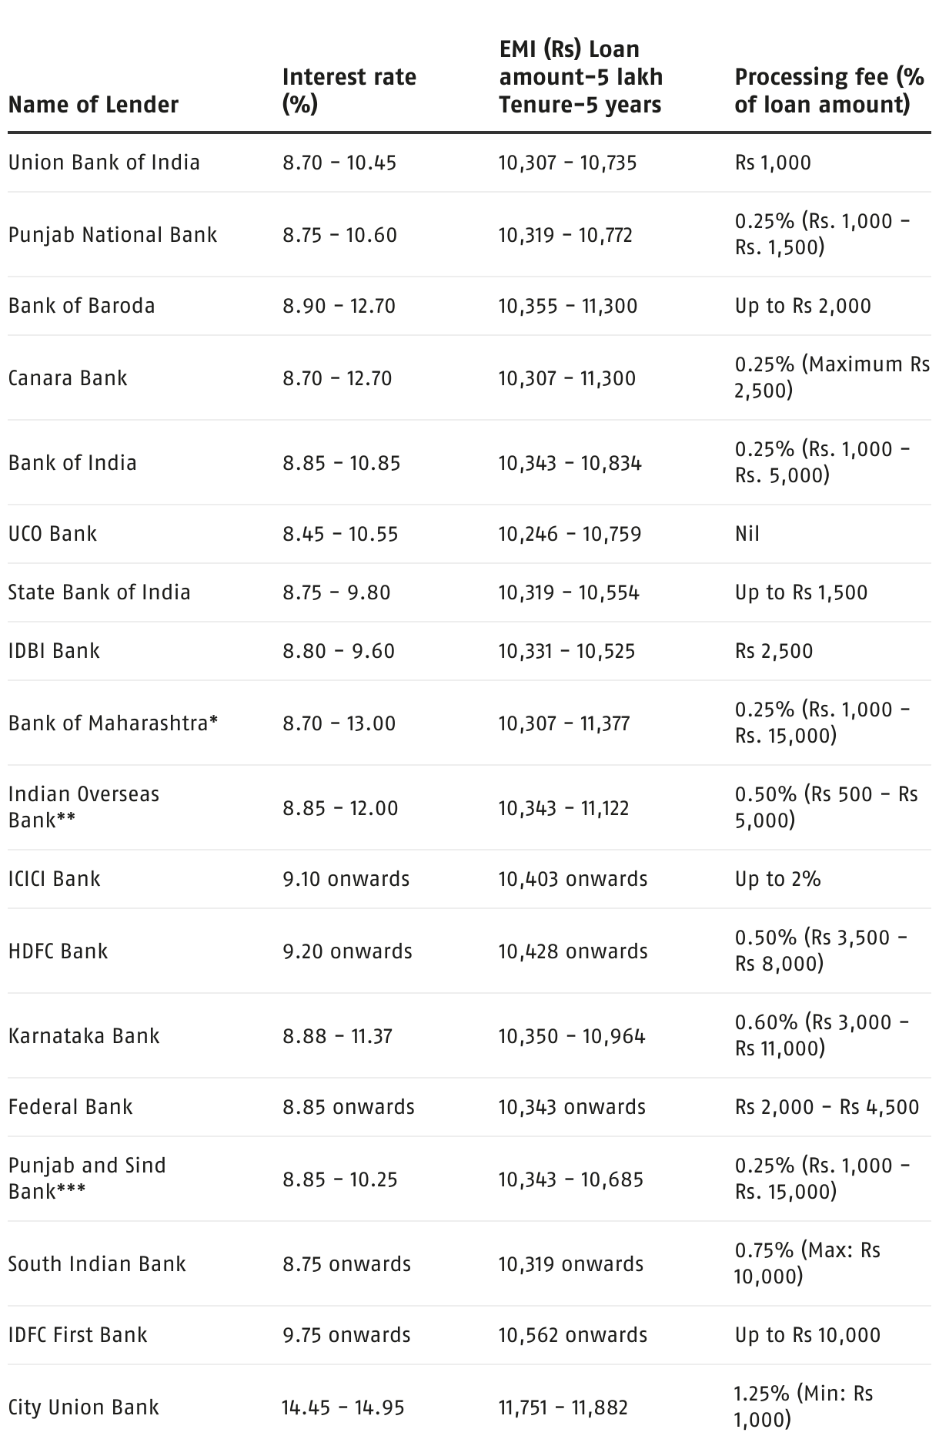This screenshot has width=939, height=1456.
Task: Click the Name of Lender column header
Action: [93, 105]
